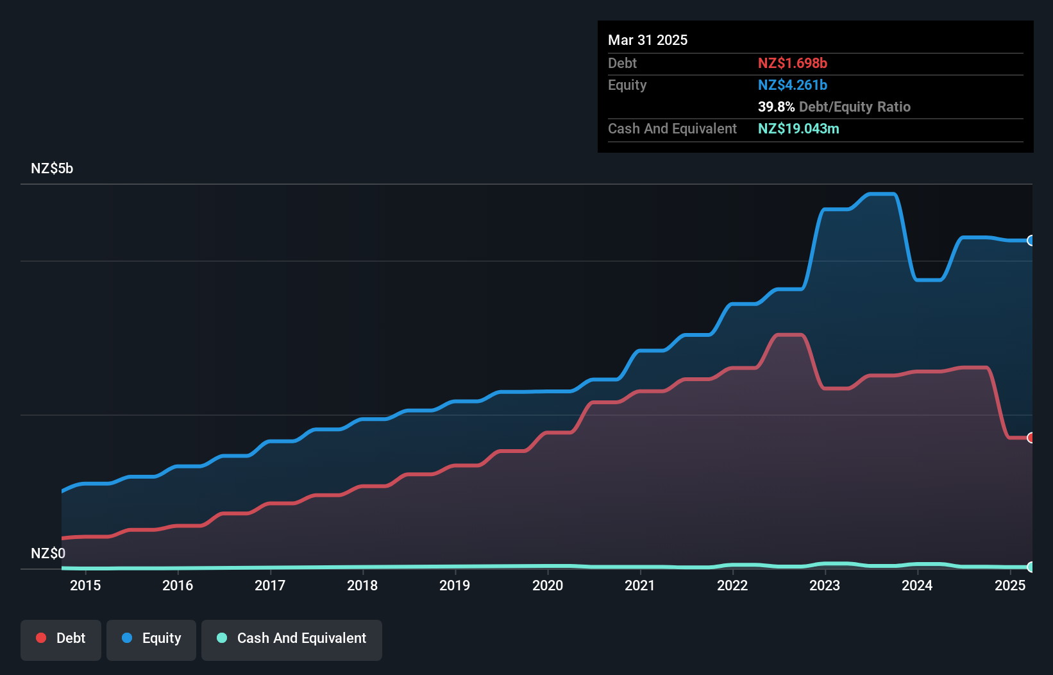The width and height of the screenshot is (1053, 675).
Task: Click the NZ$0 y-axis label
Action: click(x=48, y=554)
